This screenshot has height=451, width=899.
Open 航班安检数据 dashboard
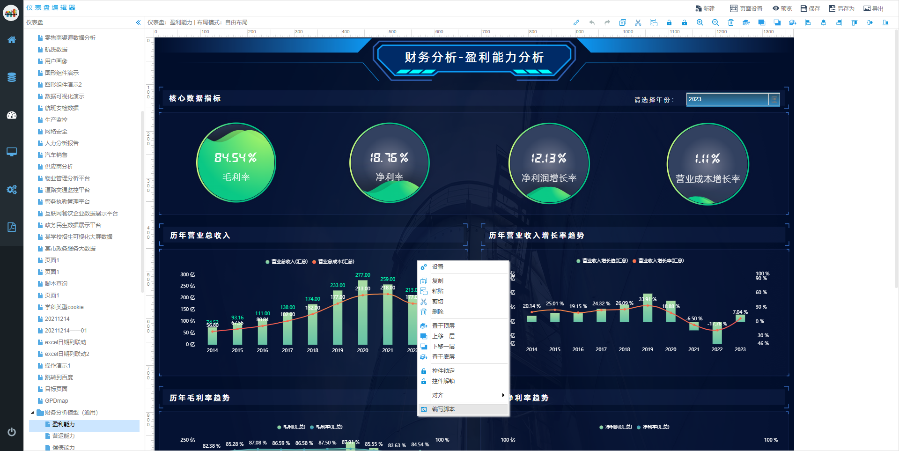pos(61,108)
